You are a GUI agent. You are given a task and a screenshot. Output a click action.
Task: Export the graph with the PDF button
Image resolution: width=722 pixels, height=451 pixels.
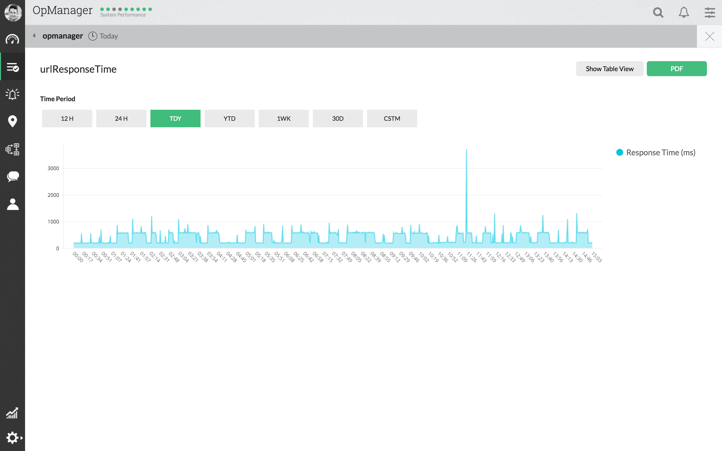pos(676,69)
